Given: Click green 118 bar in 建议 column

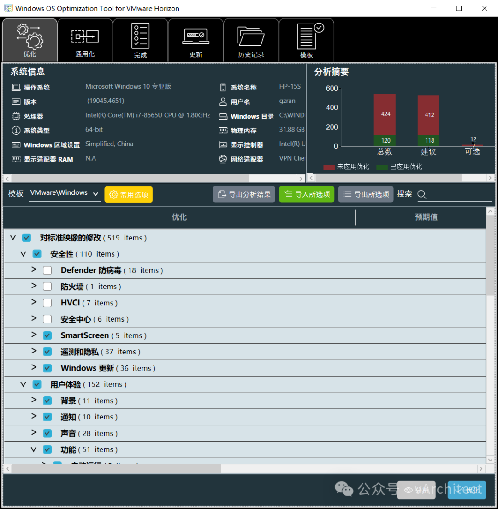Looking at the screenshot, I should 428,140.
